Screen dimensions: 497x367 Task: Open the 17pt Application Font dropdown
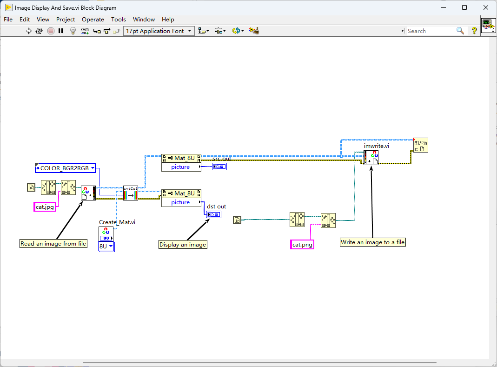159,31
